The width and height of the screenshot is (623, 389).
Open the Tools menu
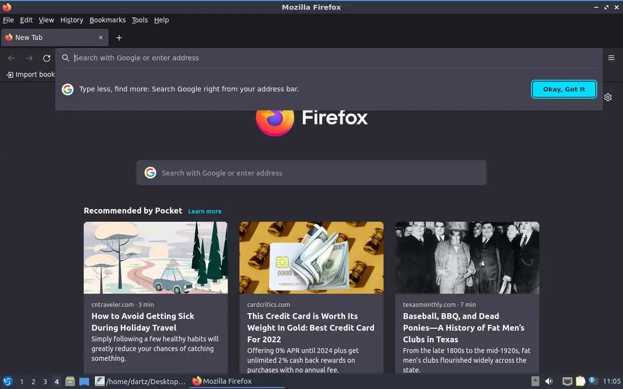click(140, 20)
